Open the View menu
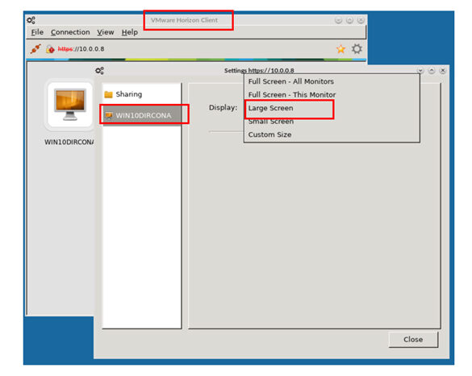Viewport: 472px width, 376px height. pyautogui.click(x=106, y=32)
